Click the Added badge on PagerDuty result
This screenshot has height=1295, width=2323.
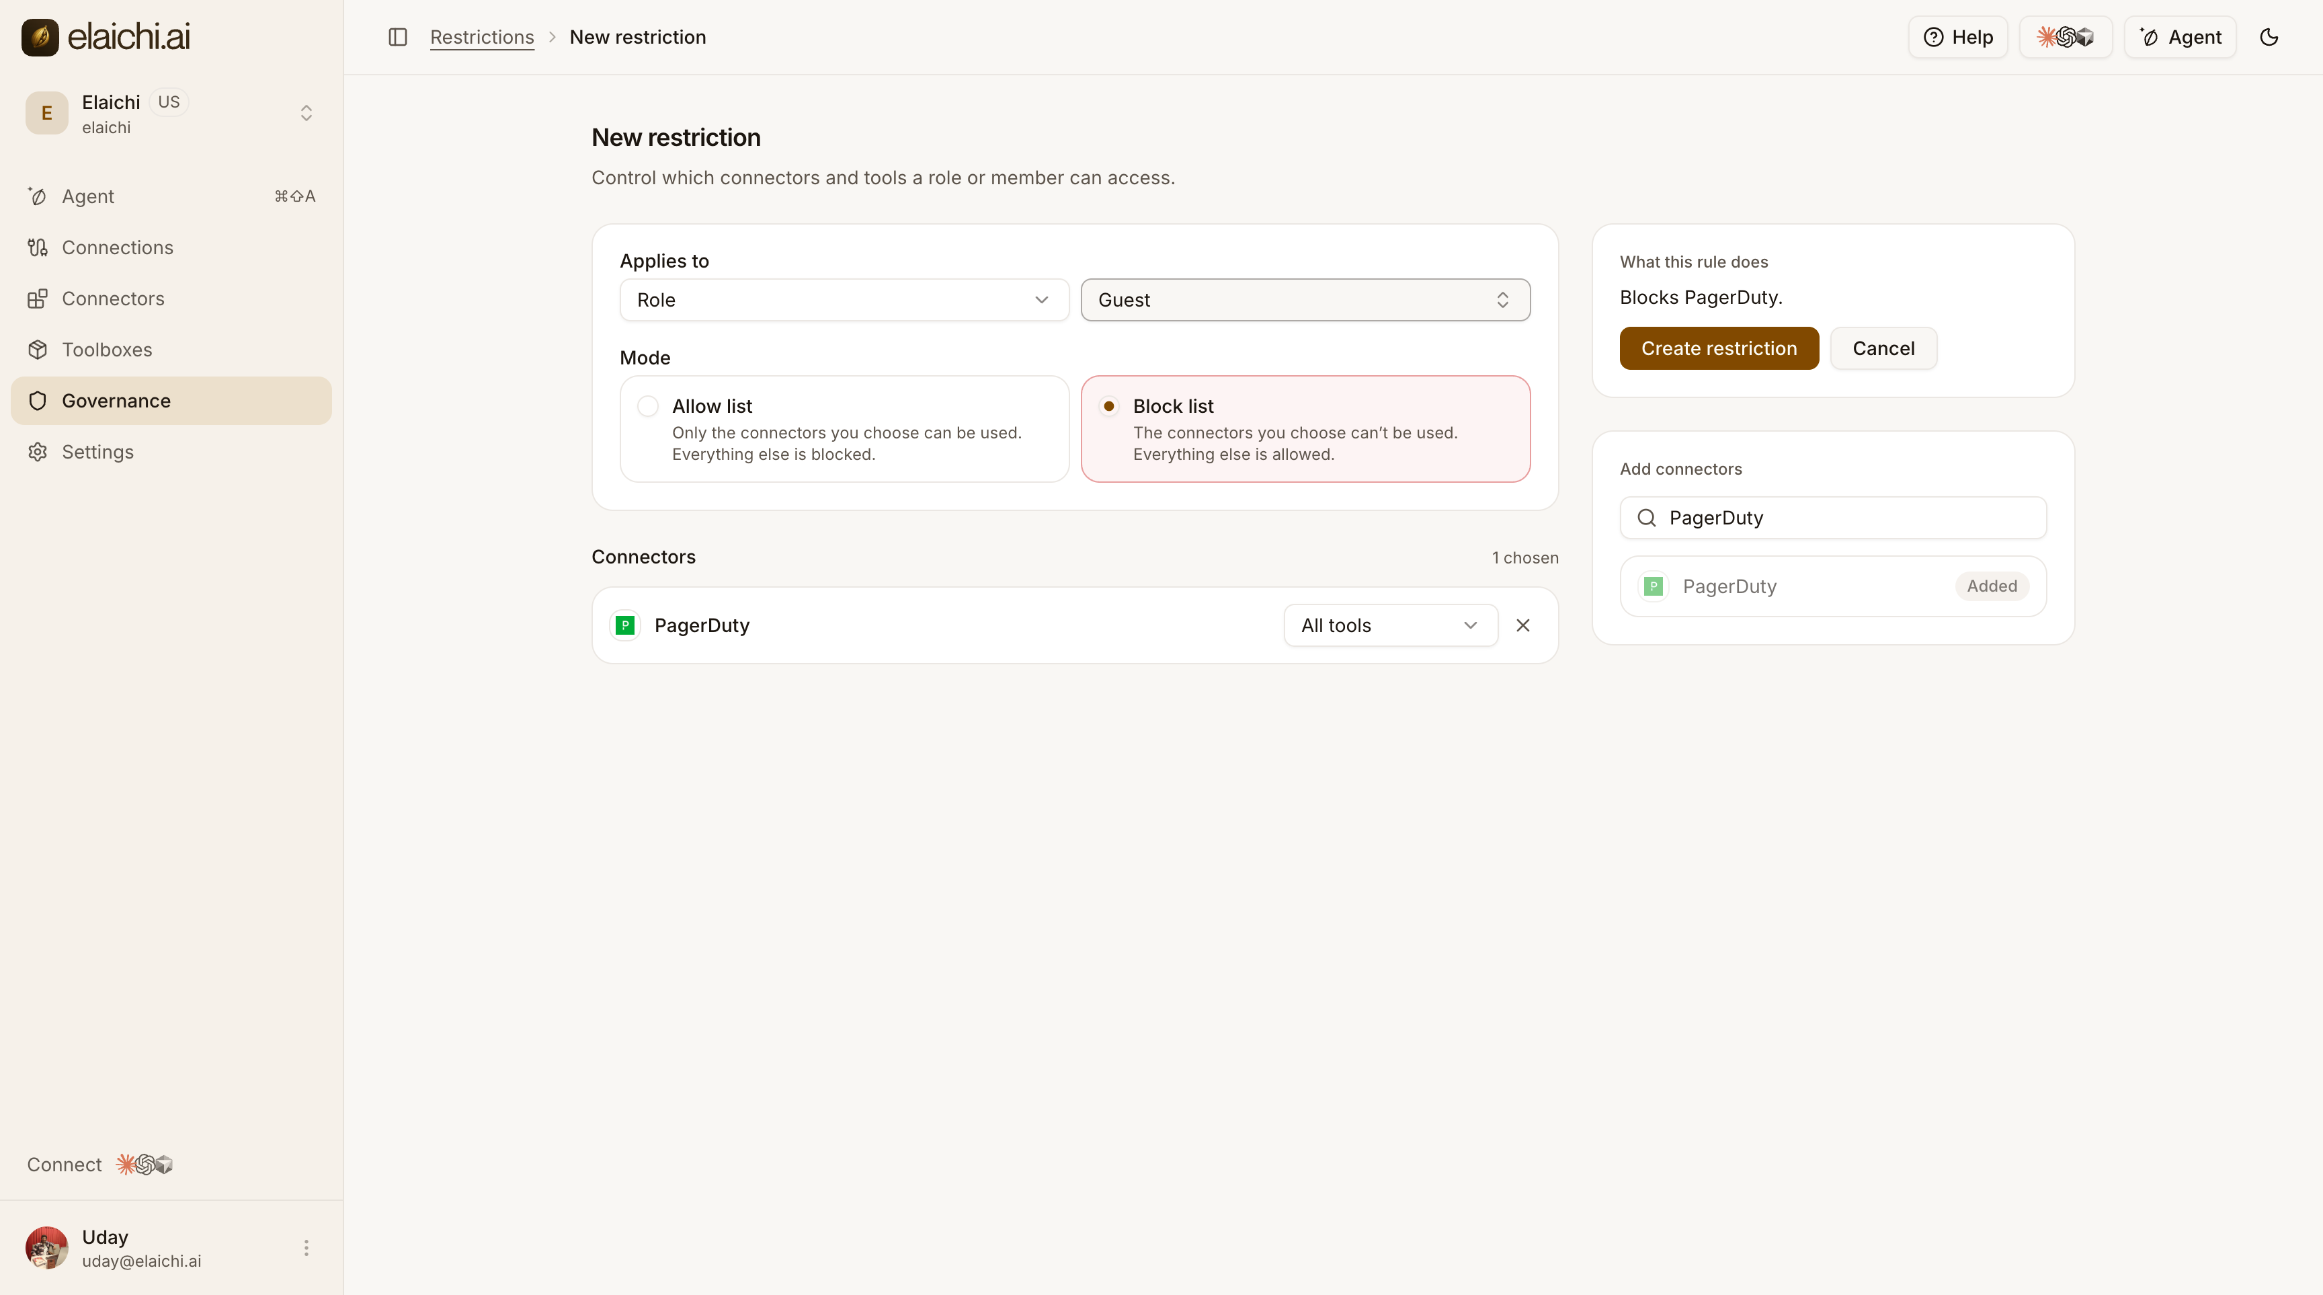tap(1992, 586)
